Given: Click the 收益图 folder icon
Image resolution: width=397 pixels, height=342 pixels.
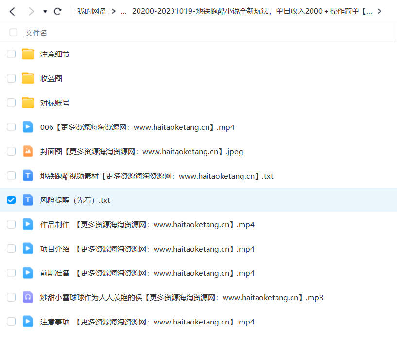Looking at the screenshot, I should pos(28,78).
